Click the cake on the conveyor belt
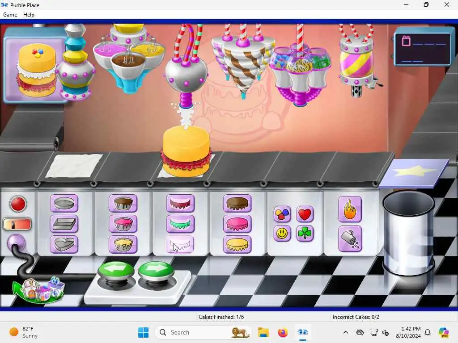The image size is (458, 343). coord(186,152)
